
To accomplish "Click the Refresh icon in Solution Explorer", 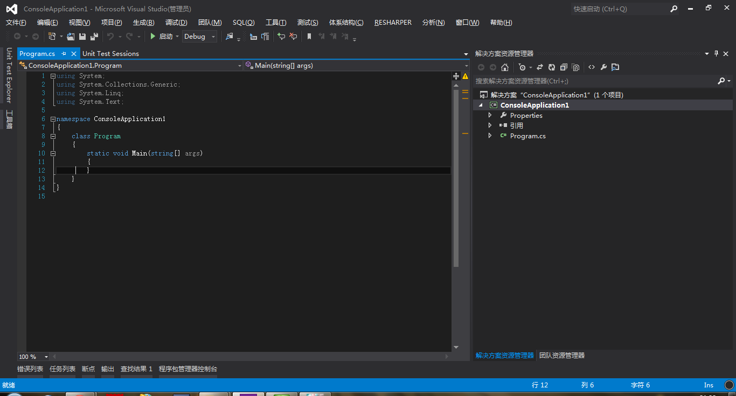I will click(552, 67).
